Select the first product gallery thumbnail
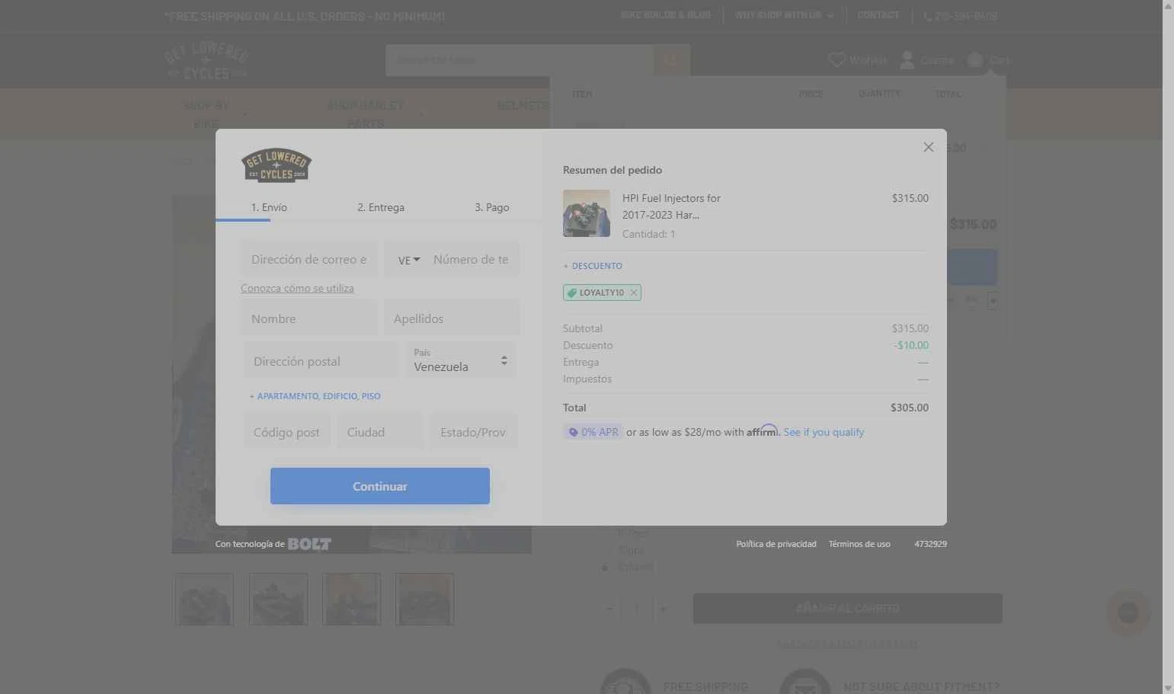Screen dimensions: 1174x694 (x=204, y=600)
